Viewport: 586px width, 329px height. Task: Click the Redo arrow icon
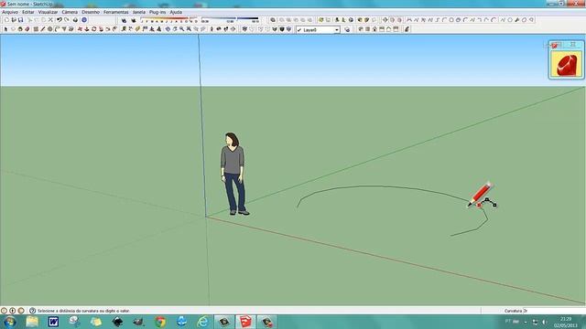[x=67, y=20]
